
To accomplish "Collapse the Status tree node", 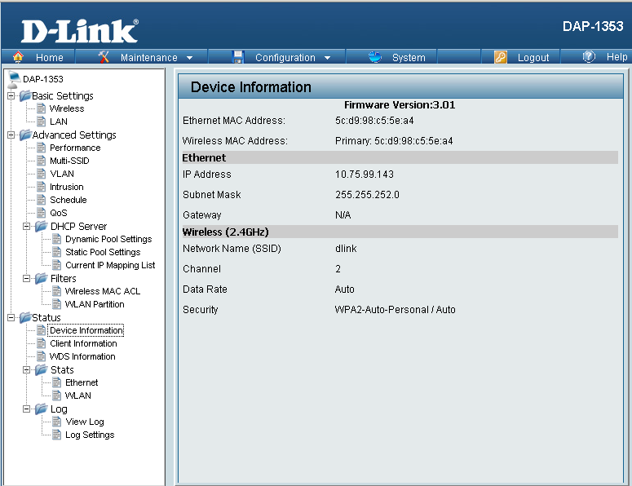I will click(x=11, y=317).
